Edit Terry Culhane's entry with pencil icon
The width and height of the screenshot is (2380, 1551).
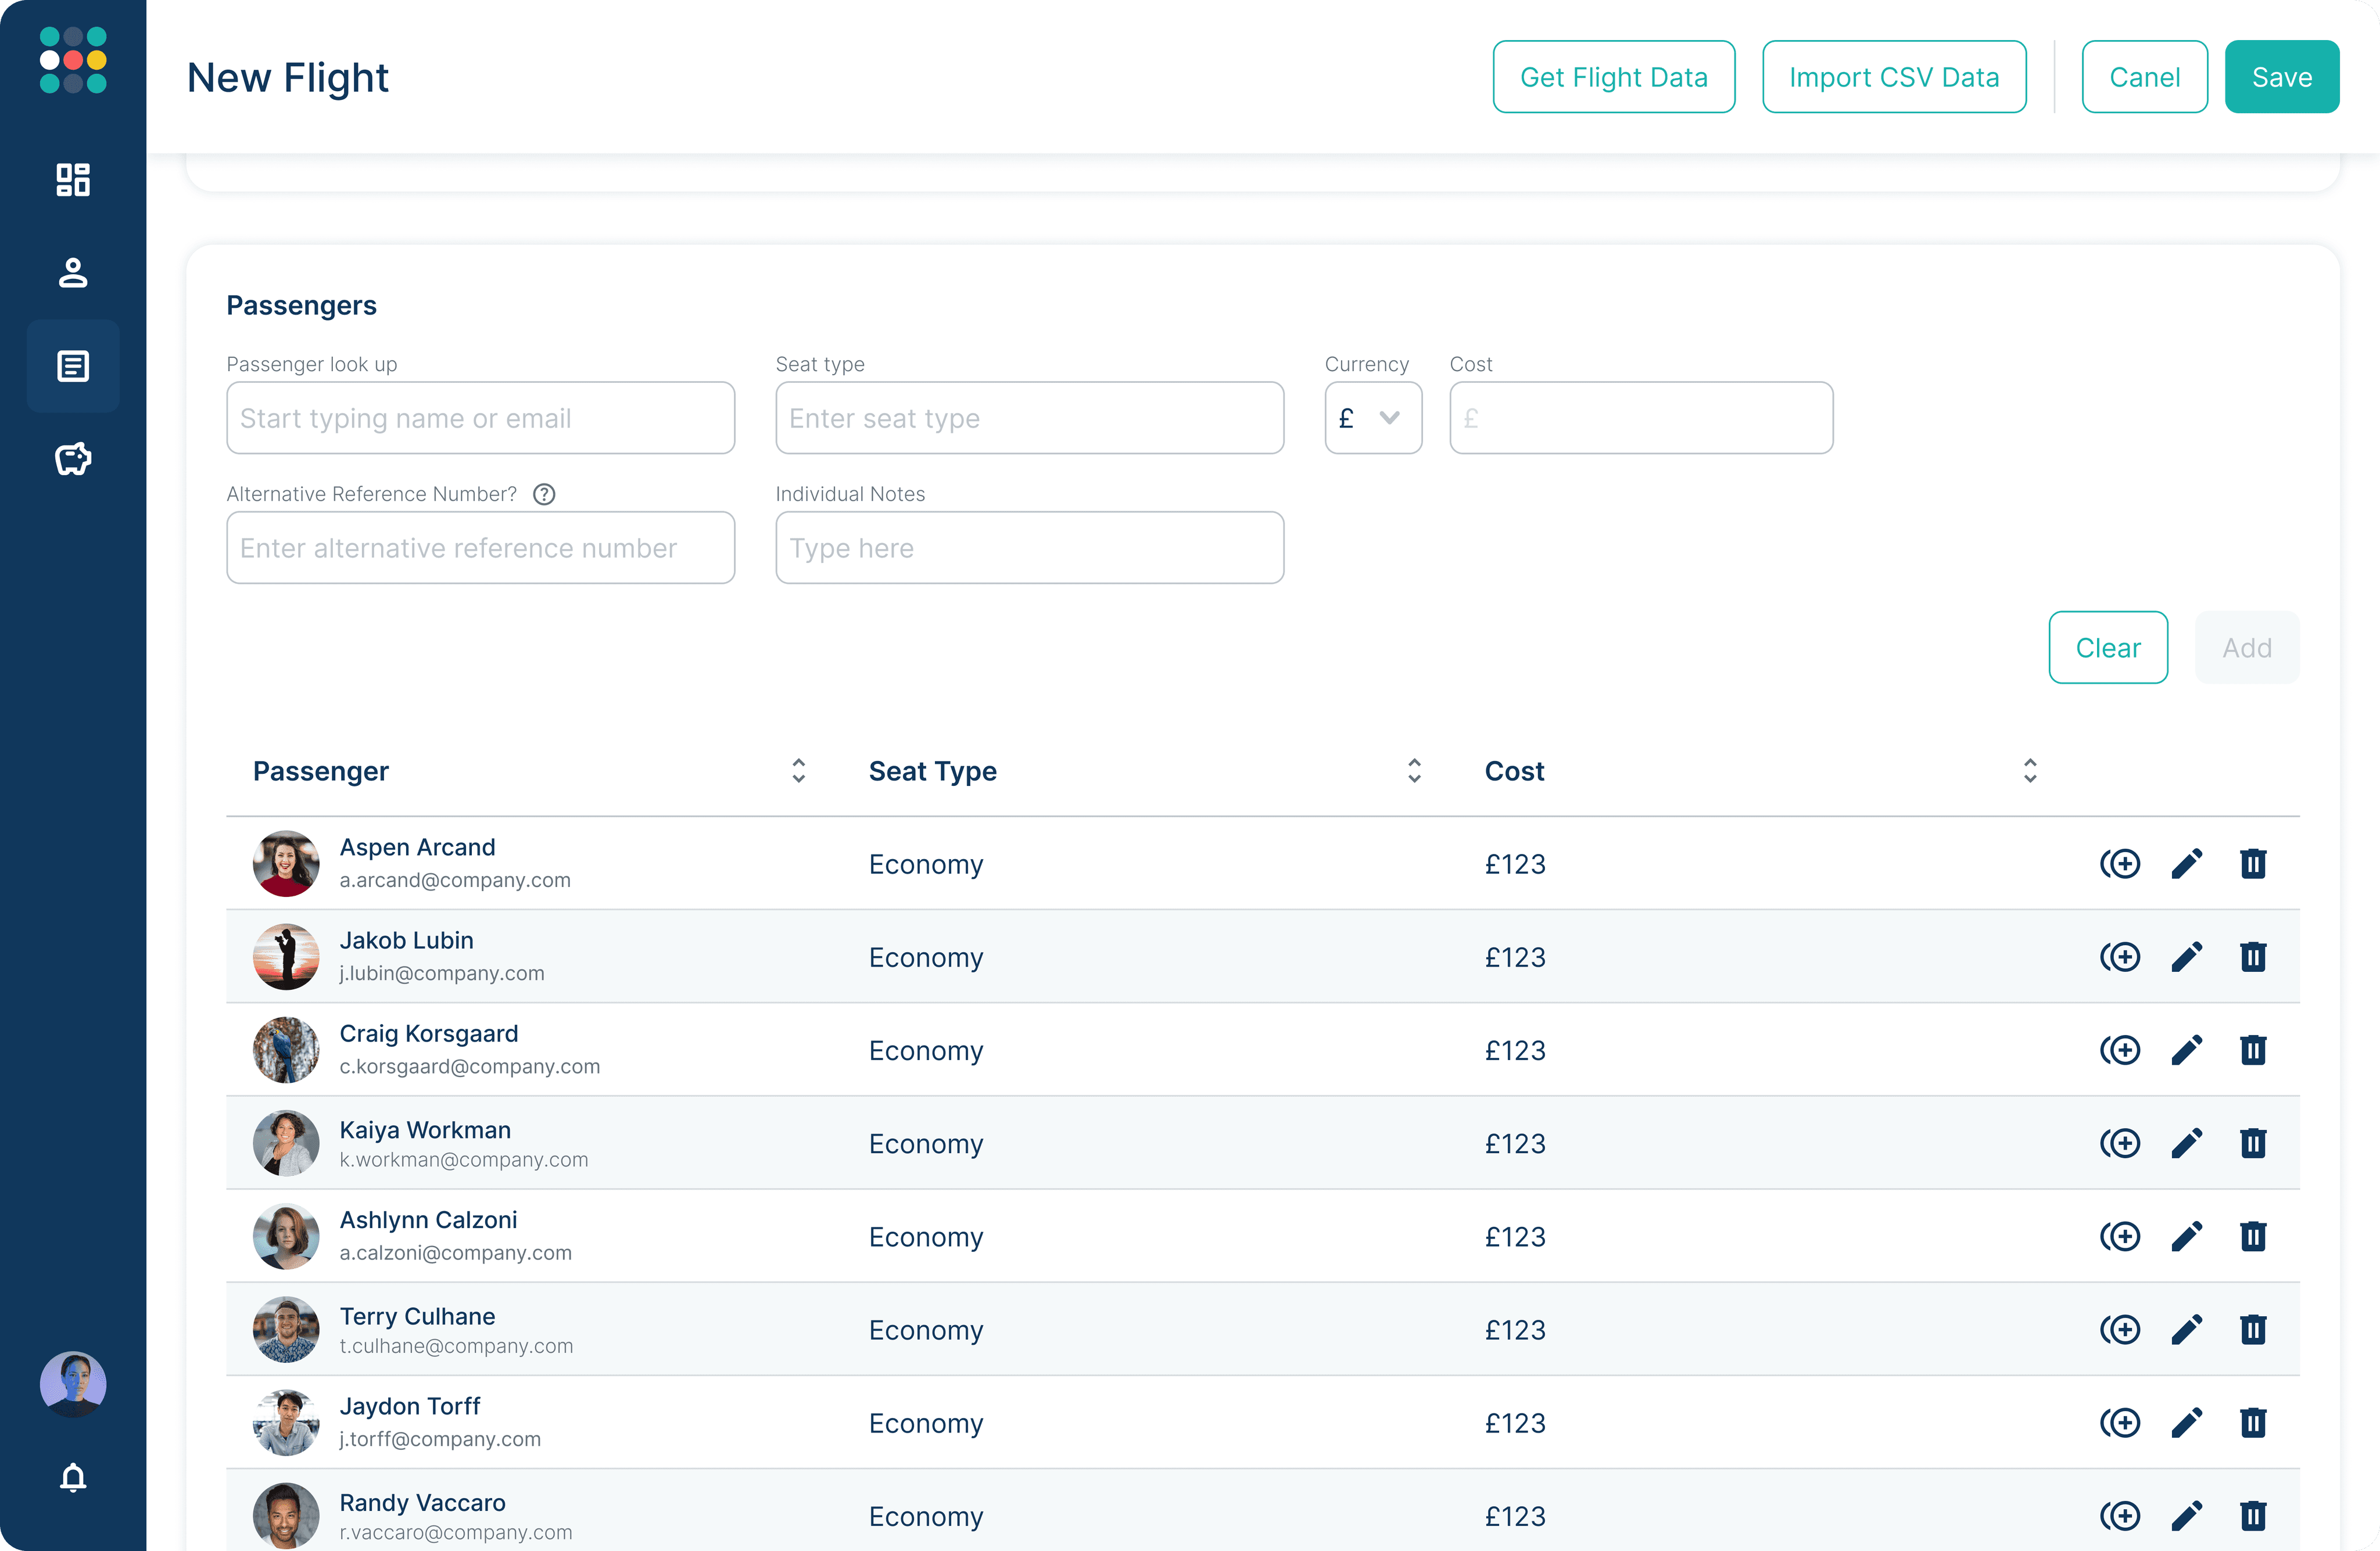click(x=2186, y=1329)
